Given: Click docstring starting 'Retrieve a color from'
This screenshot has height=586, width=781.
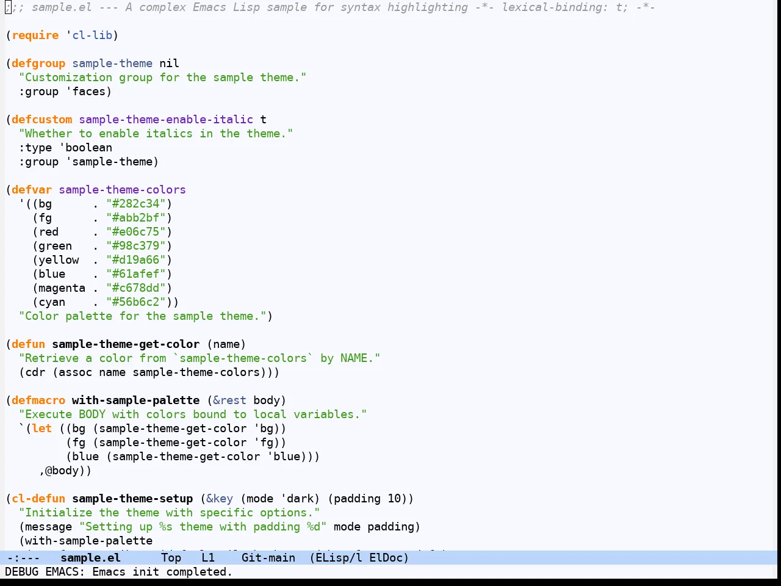Looking at the screenshot, I should tap(200, 358).
